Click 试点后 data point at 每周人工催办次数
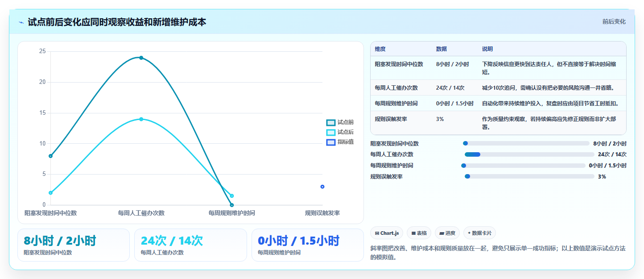 coord(141,119)
